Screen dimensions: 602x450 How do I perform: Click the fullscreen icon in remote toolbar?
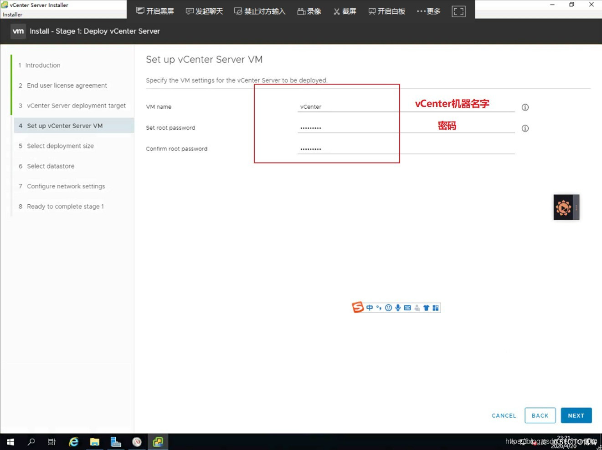[458, 11]
